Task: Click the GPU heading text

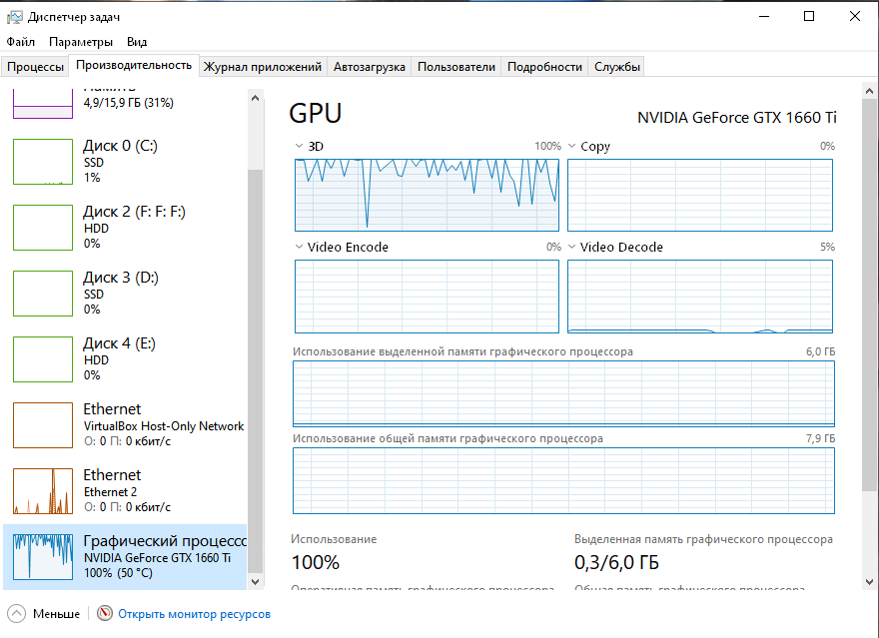Action: point(315,113)
